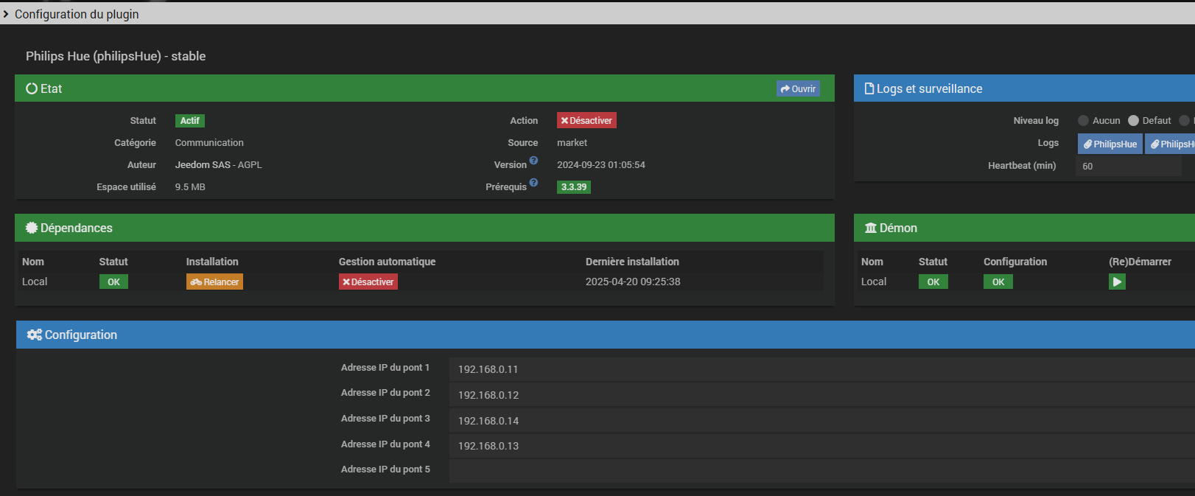Collapse the Configuration du plugin chevron
The width and height of the screenshot is (1195, 496).
(6, 14)
